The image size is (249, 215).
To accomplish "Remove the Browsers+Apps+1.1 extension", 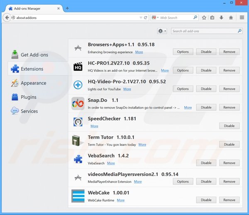I will (229, 52).
